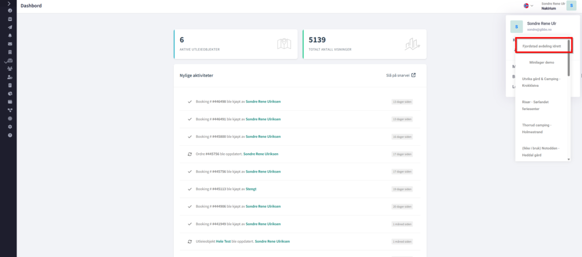Select Fjordstad avdeling idrett from the list

coord(541,46)
